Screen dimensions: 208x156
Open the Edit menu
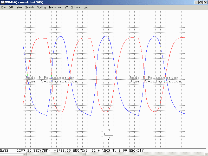(11, 7)
